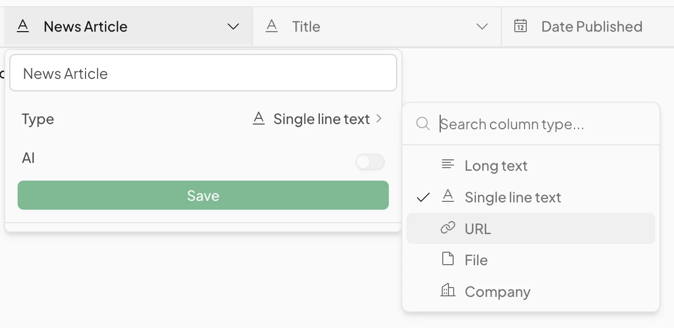Click the text icon beside Title header
Screen dimensions: 674x328
point(272,26)
